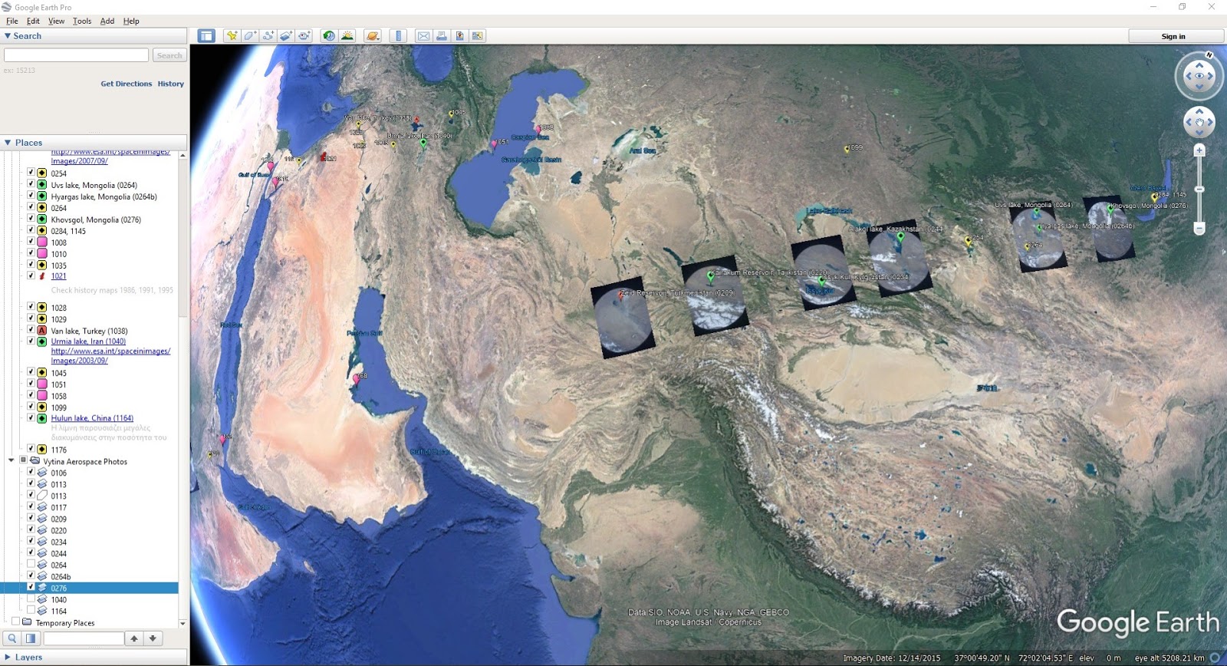
Task: Click the Vytina Aerospace Photos folder icon
Action: coord(35,461)
